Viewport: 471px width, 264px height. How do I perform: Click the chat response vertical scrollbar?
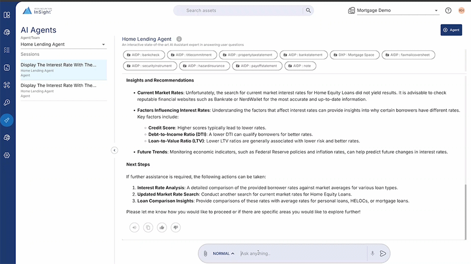pos(465,208)
